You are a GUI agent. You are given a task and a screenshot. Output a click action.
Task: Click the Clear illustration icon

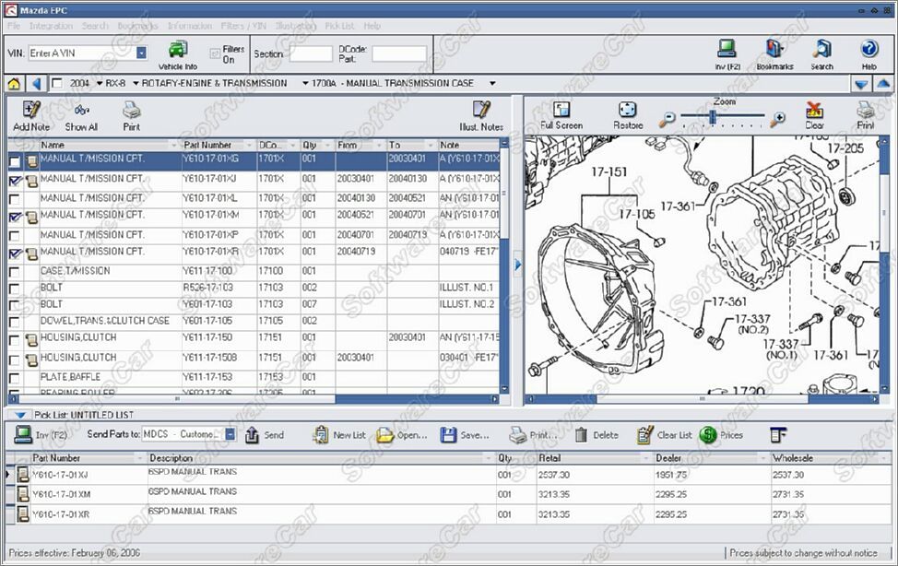click(814, 109)
